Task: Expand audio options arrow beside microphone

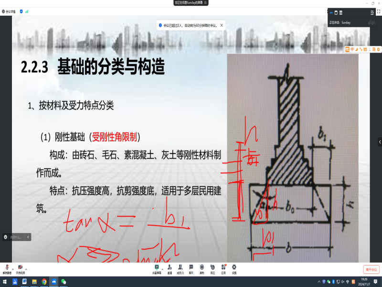Action: pos(12,269)
